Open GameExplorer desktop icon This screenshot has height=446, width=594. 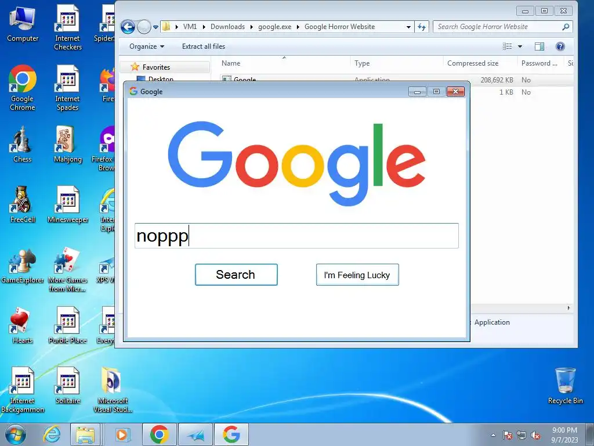23,265
